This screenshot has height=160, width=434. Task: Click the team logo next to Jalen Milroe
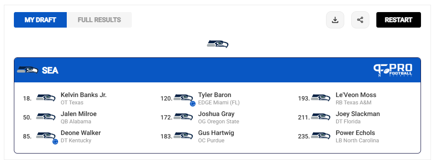pos(46,117)
